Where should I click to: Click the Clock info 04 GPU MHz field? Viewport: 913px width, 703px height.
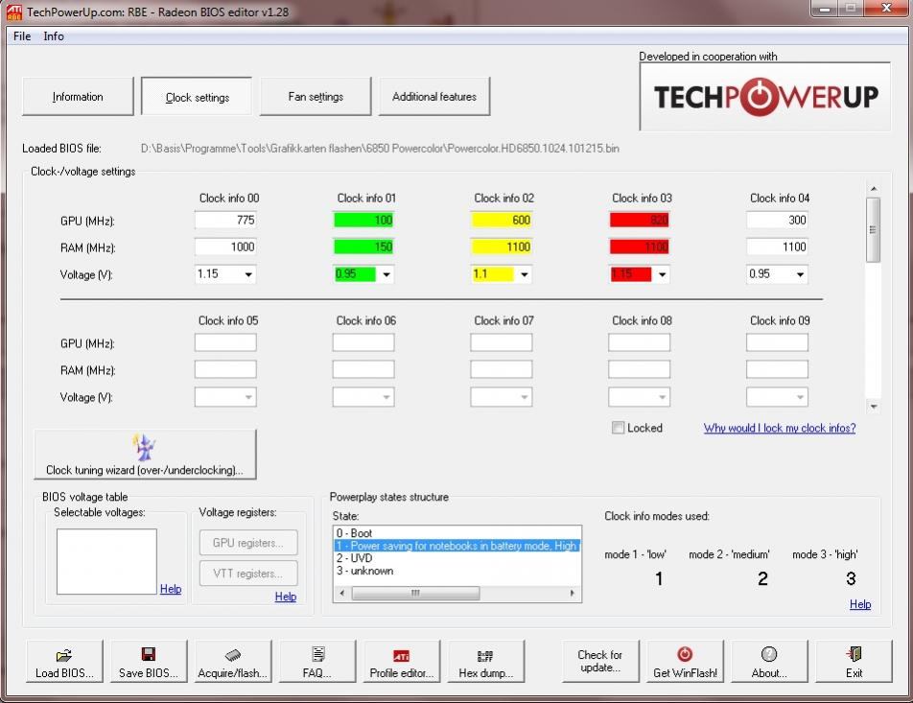[x=778, y=221]
